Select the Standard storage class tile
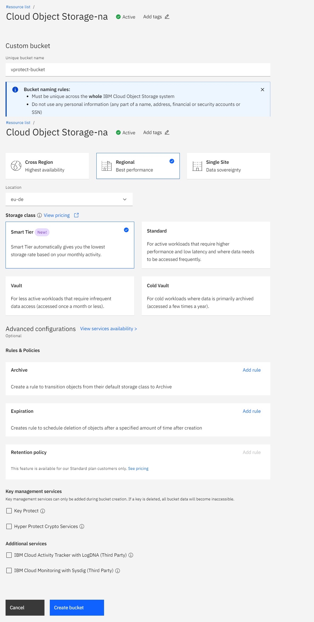The width and height of the screenshot is (314, 622). 206,245
